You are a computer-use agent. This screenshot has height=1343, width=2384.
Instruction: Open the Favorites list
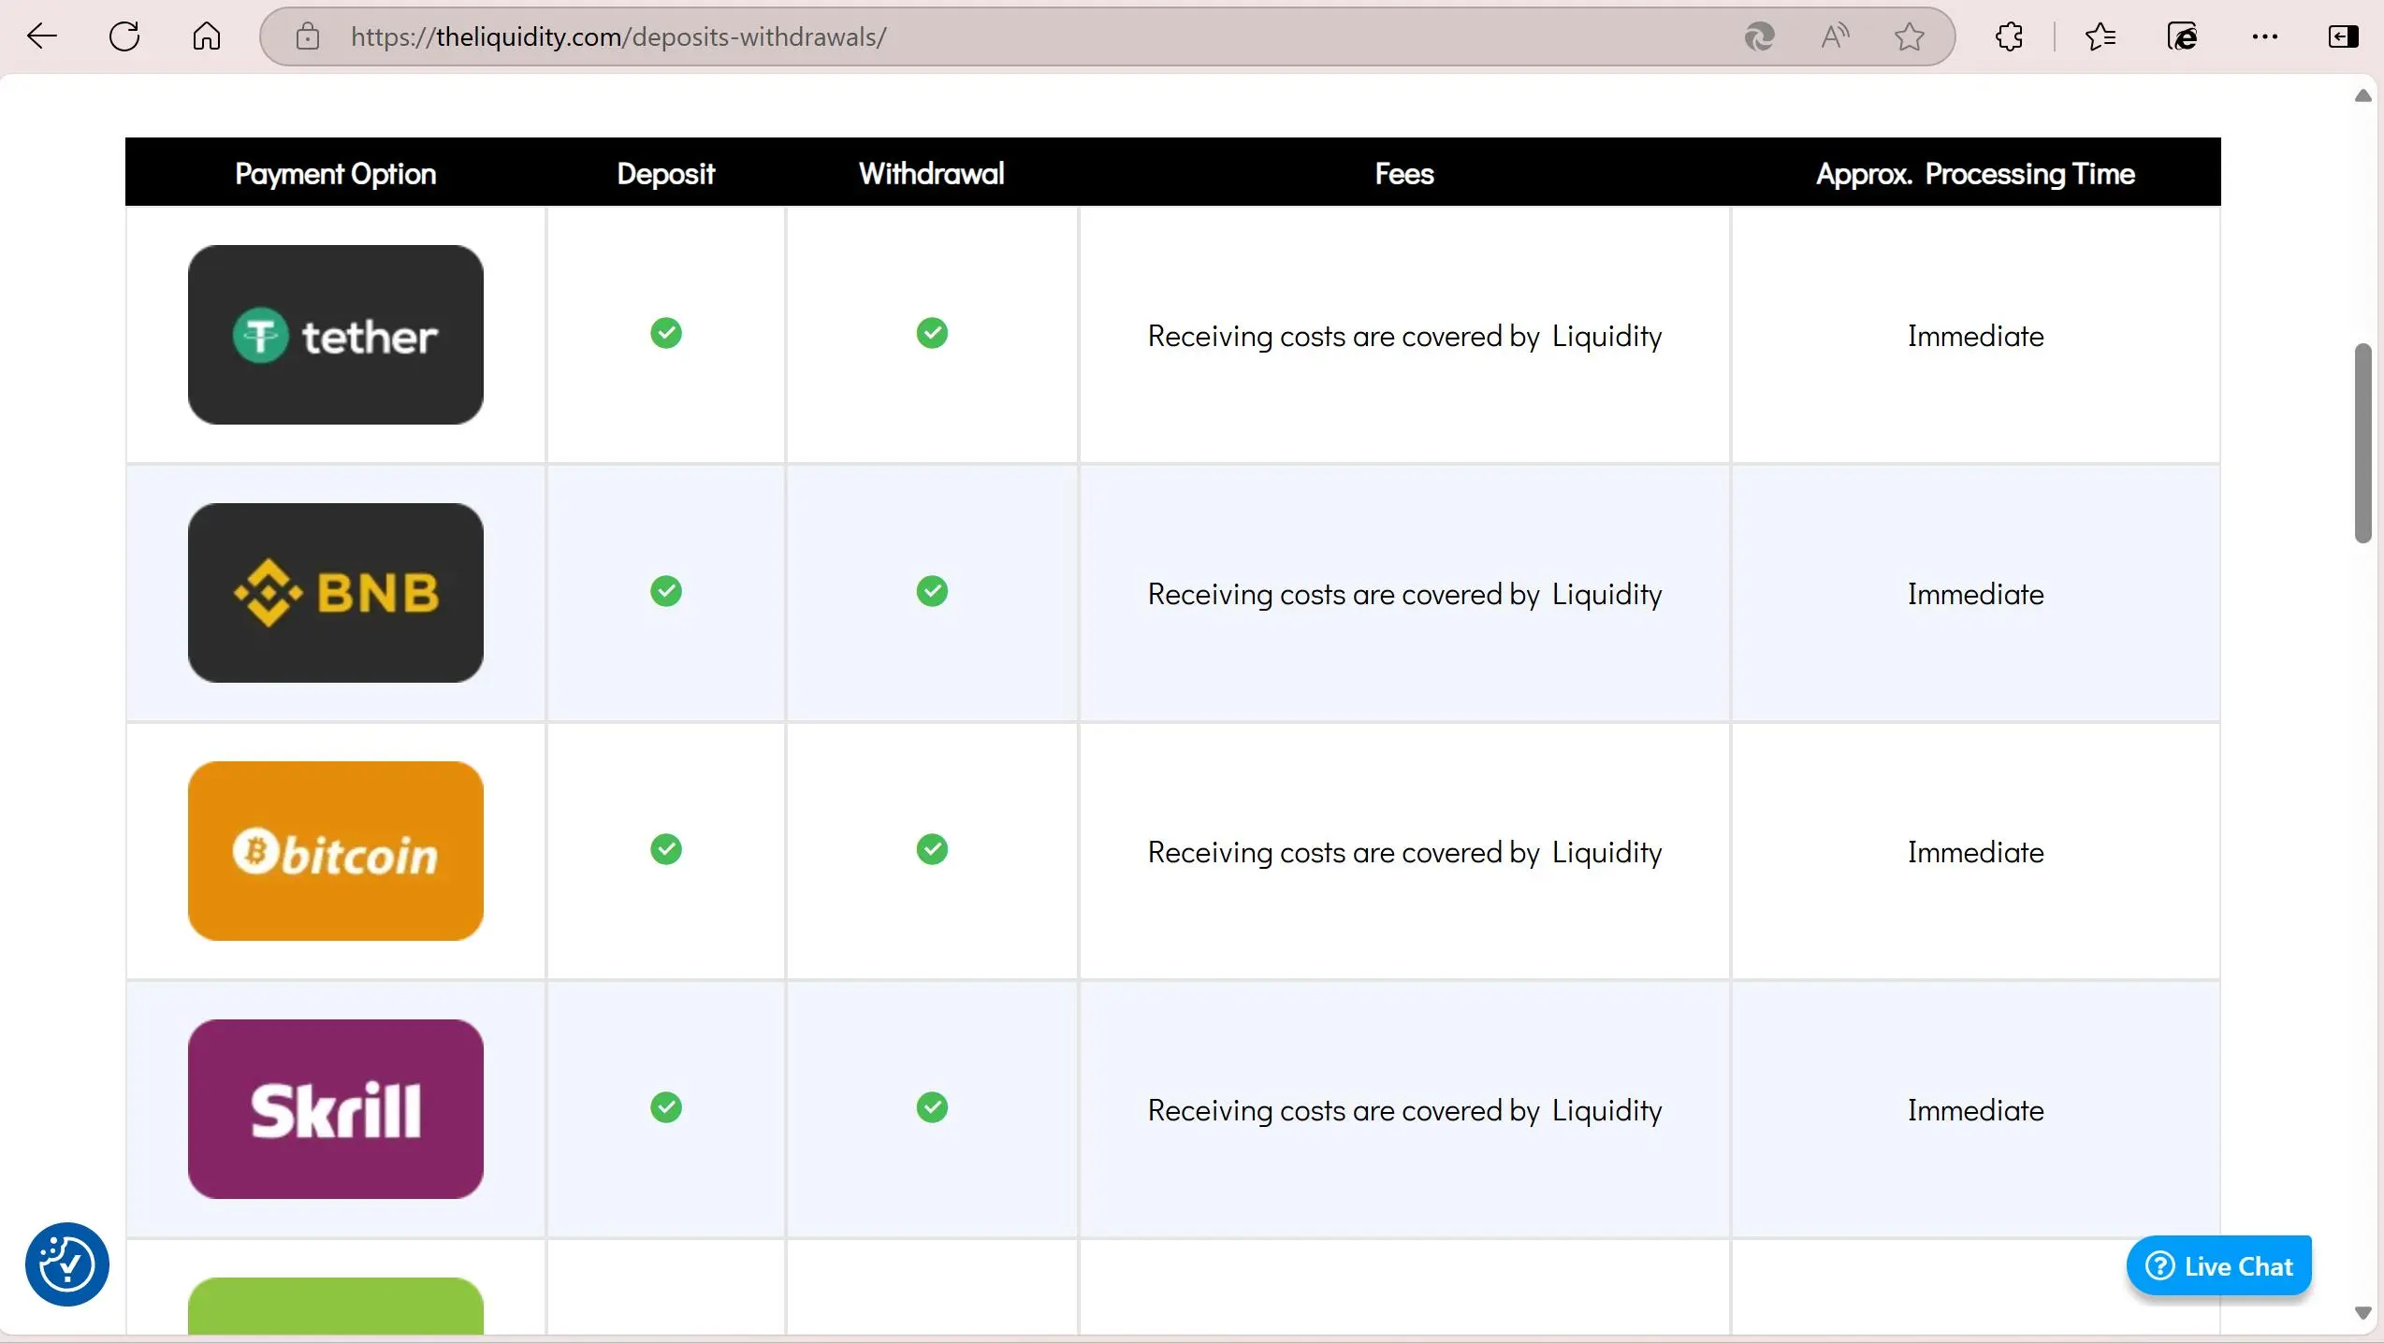[x=2101, y=36]
